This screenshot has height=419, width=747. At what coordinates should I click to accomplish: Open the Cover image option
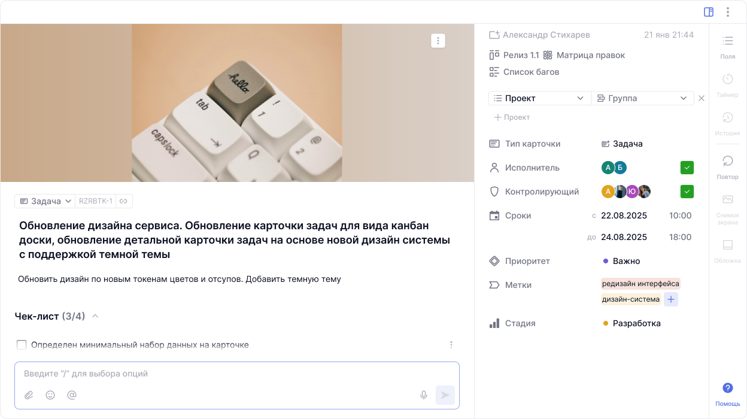[x=727, y=245]
